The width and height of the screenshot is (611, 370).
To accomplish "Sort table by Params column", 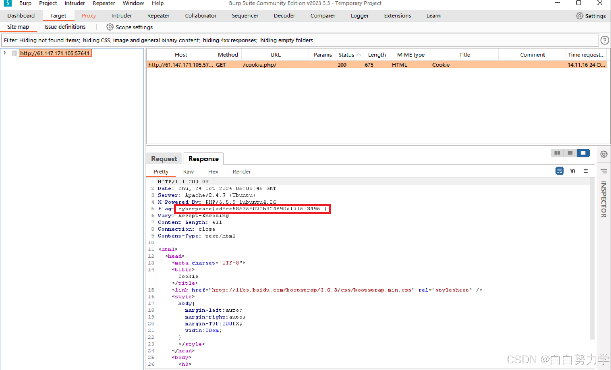I will coord(322,55).
